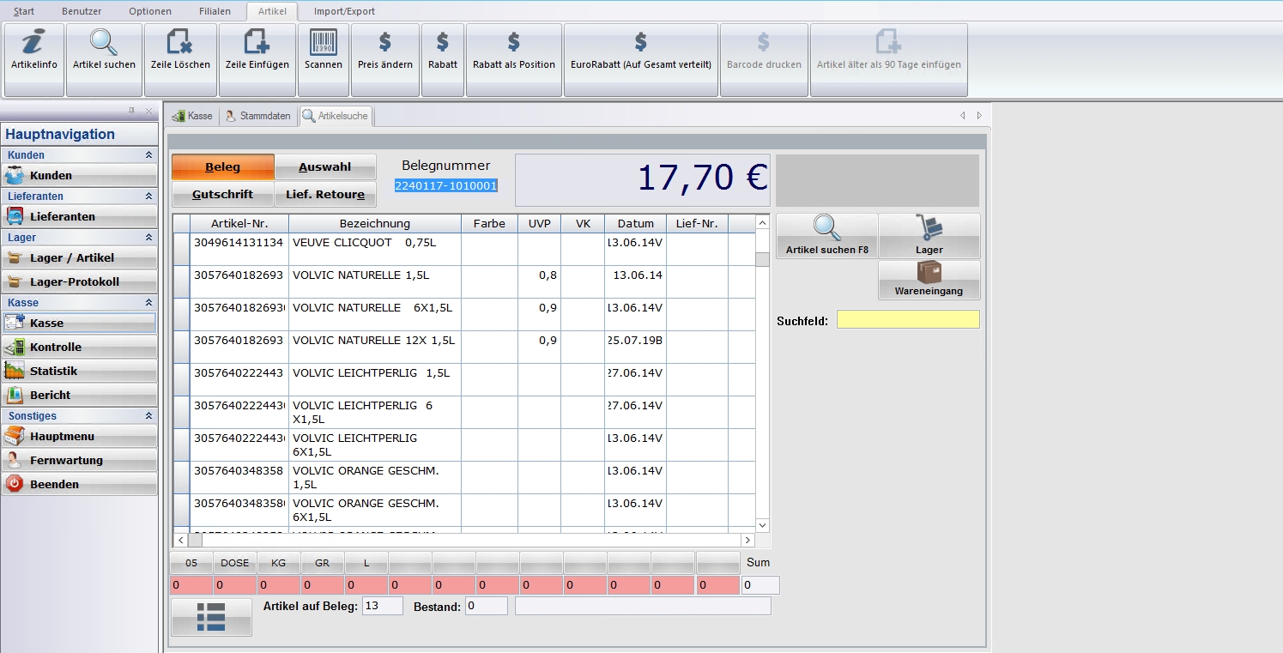The width and height of the screenshot is (1283, 653).
Task: Click the Artikel suchen magnifier in the ribbon
Action: [104, 51]
